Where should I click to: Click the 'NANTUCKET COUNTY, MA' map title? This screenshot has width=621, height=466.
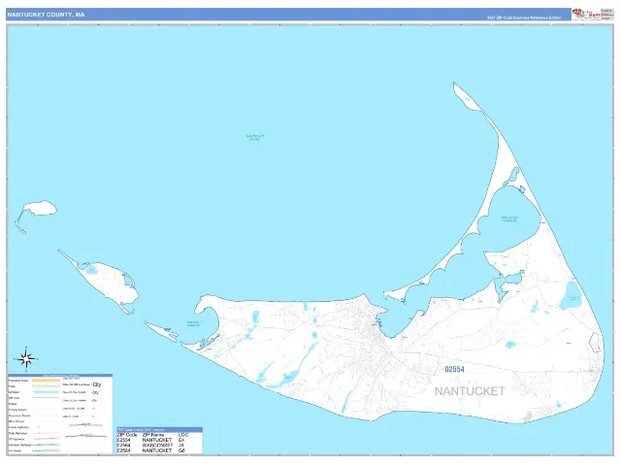(46, 15)
